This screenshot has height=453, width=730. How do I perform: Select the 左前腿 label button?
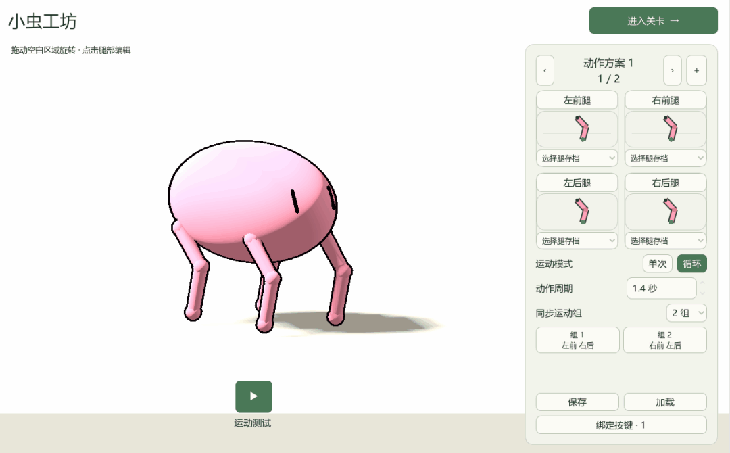pos(577,100)
